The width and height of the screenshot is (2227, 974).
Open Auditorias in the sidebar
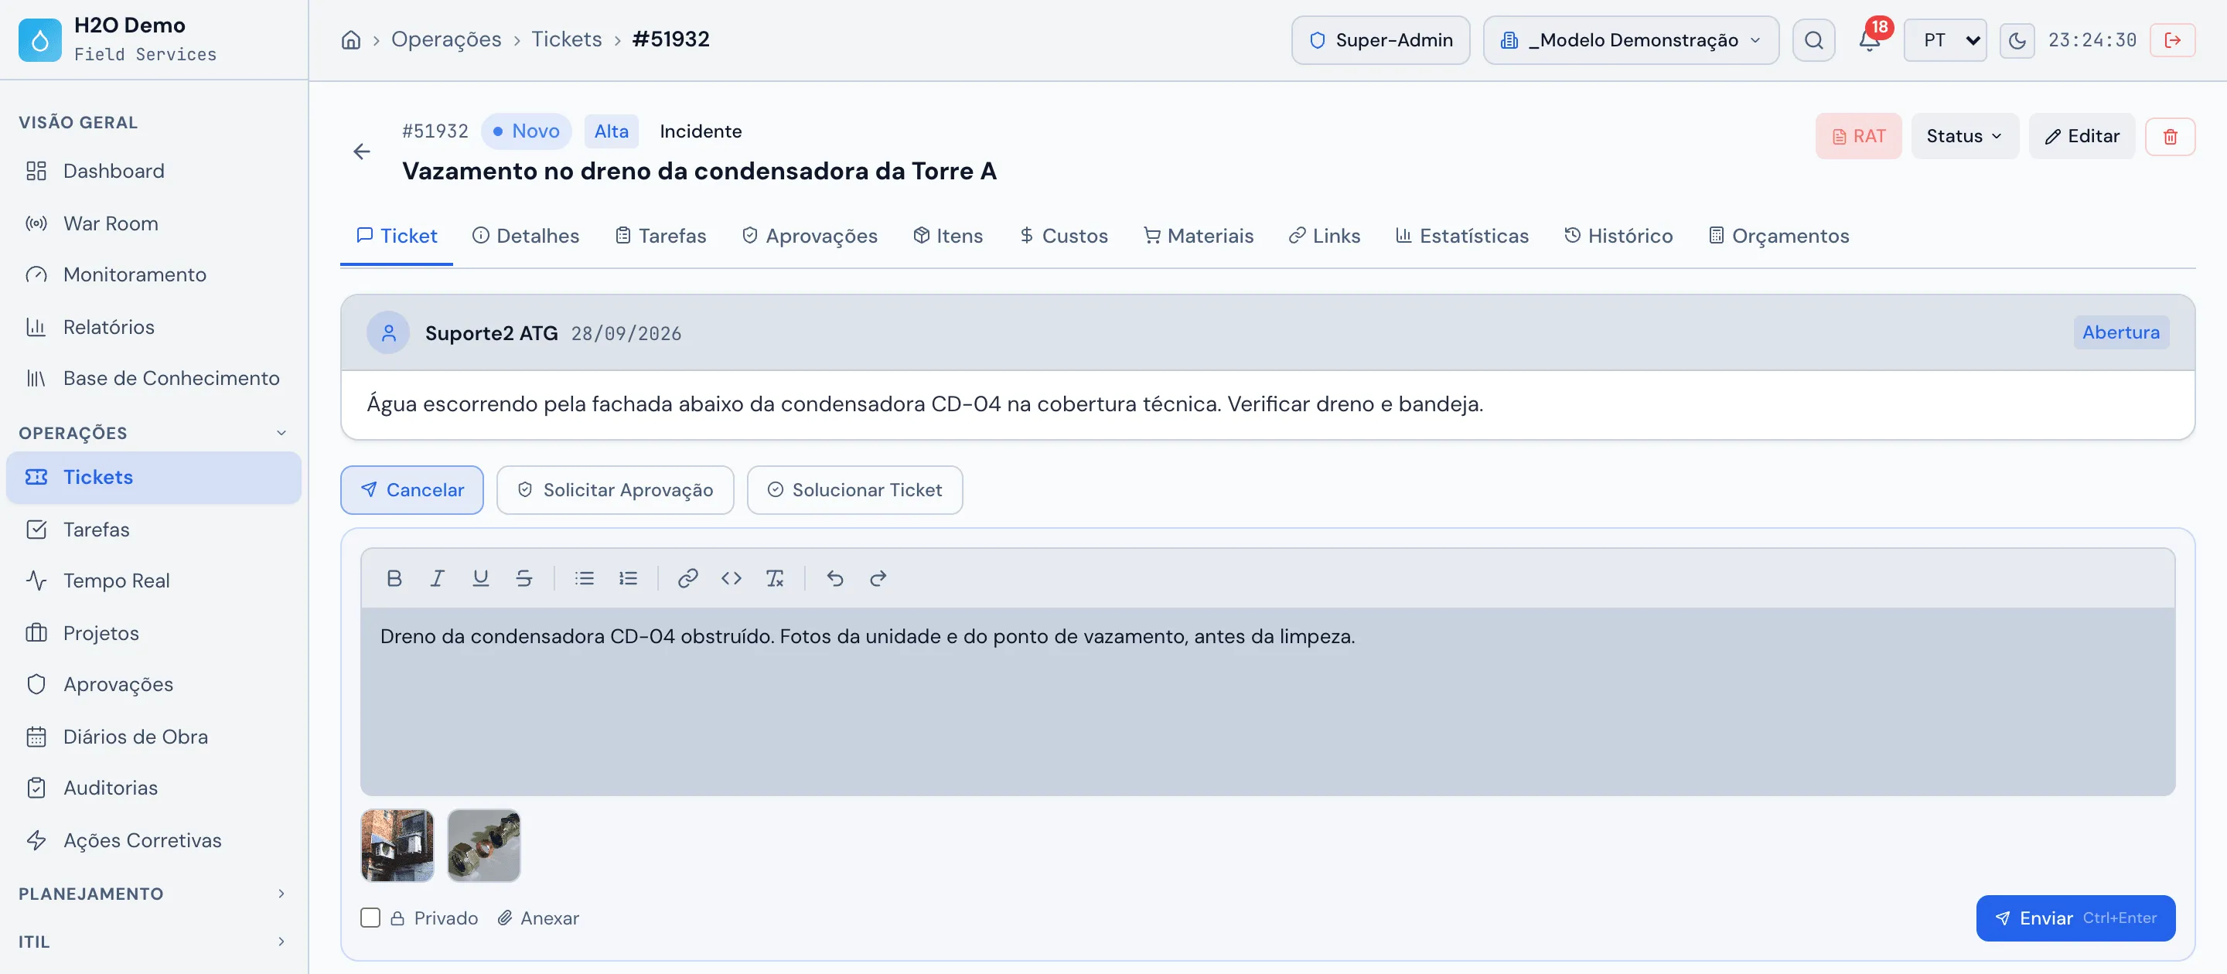coord(154,788)
